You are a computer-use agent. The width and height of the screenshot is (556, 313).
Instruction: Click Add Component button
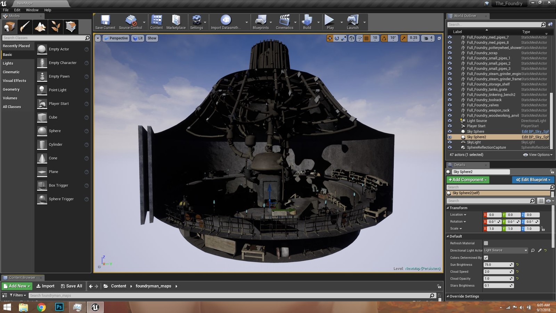click(x=468, y=180)
